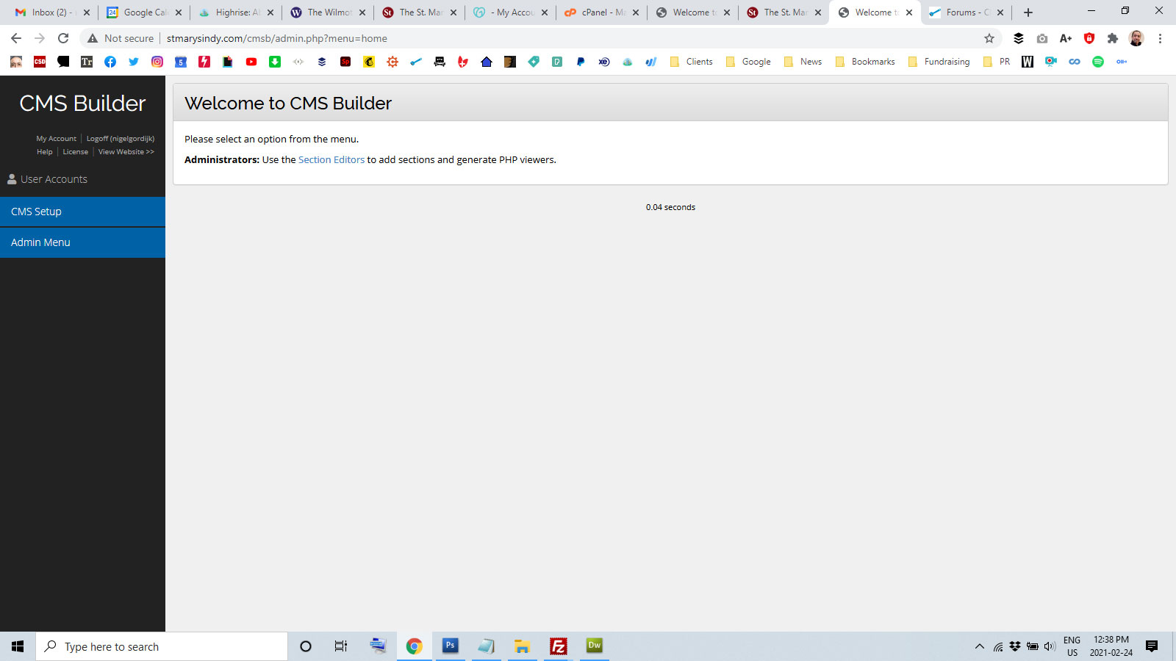The width and height of the screenshot is (1176, 661).
Task: Open the User Accounts sidebar item
Action: pyautogui.click(x=53, y=179)
